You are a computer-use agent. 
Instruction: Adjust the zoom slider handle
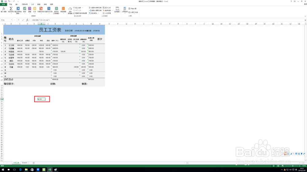293,166
